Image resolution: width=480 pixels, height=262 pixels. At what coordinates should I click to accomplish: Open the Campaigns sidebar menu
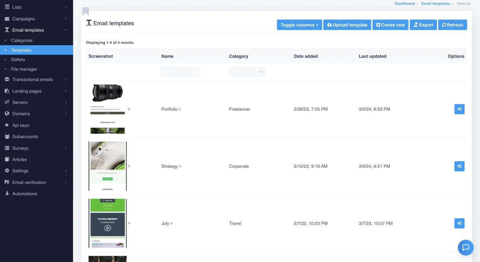click(36, 19)
